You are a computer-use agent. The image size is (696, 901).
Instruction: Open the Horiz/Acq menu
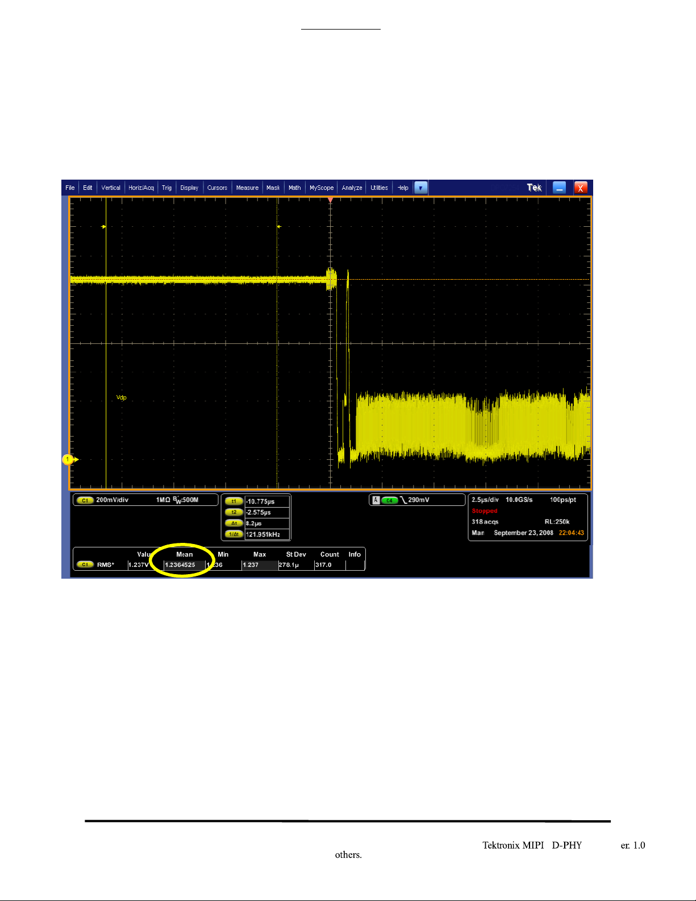[141, 188]
